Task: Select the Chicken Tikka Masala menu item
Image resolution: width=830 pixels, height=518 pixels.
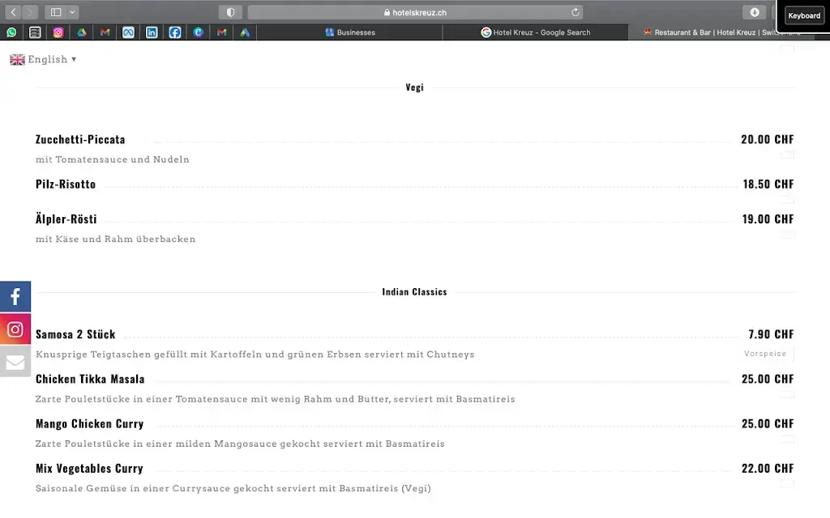Action: coord(90,379)
